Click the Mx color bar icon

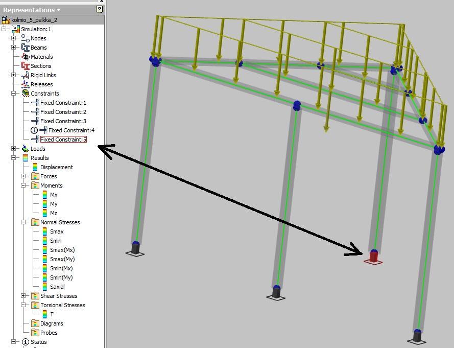(x=44, y=195)
